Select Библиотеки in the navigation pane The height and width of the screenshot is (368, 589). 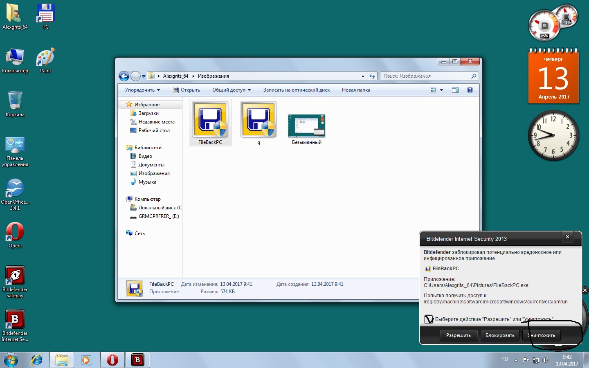144,148
